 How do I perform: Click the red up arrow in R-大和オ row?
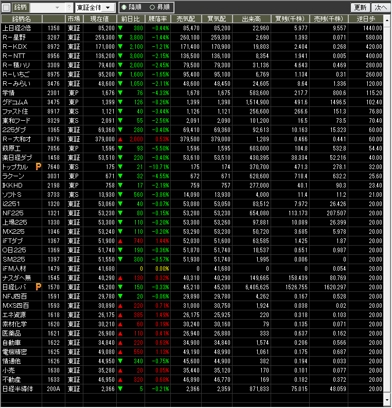(120, 139)
